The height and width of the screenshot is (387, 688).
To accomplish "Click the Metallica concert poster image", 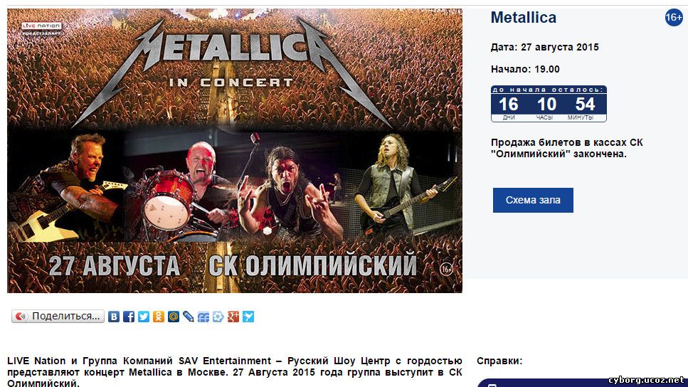I will pos(234,151).
